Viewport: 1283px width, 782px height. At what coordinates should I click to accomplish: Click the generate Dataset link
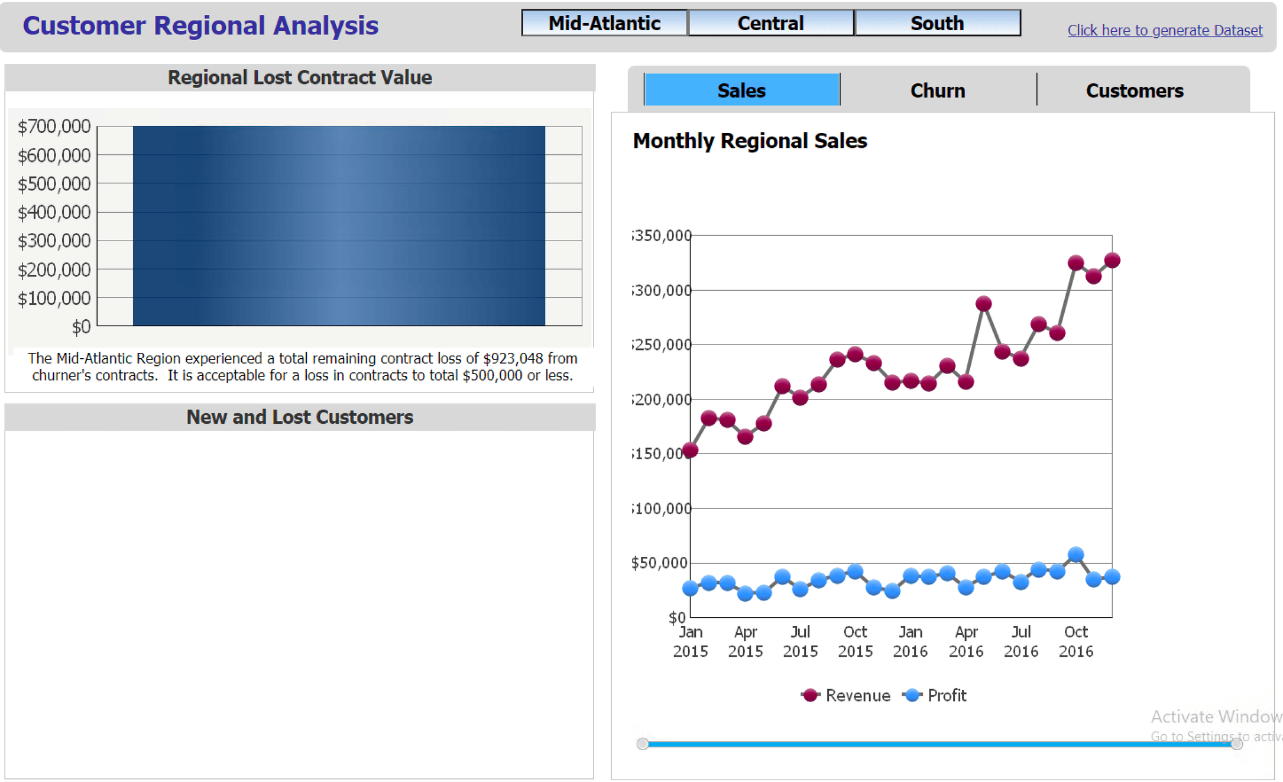pos(1164,30)
